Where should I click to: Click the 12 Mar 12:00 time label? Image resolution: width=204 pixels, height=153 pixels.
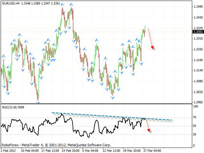pyautogui.click(x=112, y=151)
